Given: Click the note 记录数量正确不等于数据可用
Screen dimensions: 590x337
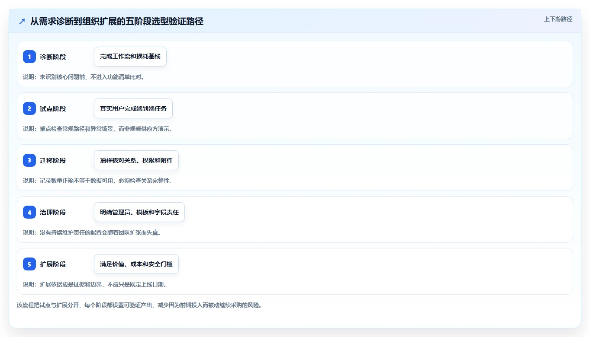Looking at the screenshot, I should tap(98, 181).
